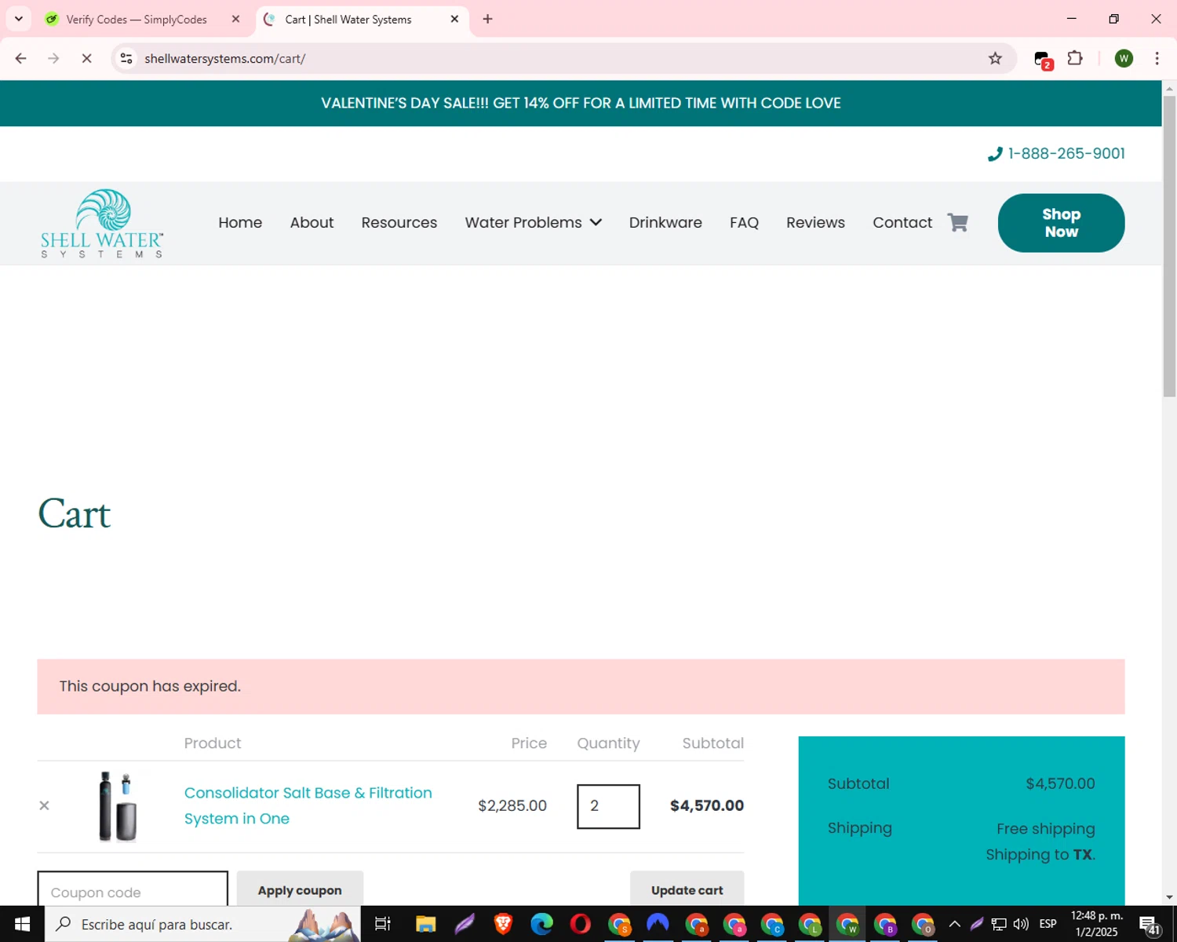Open the browser extensions puzzle icon
This screenshot has width=1177, height=942.
(x=1075, y=58)
